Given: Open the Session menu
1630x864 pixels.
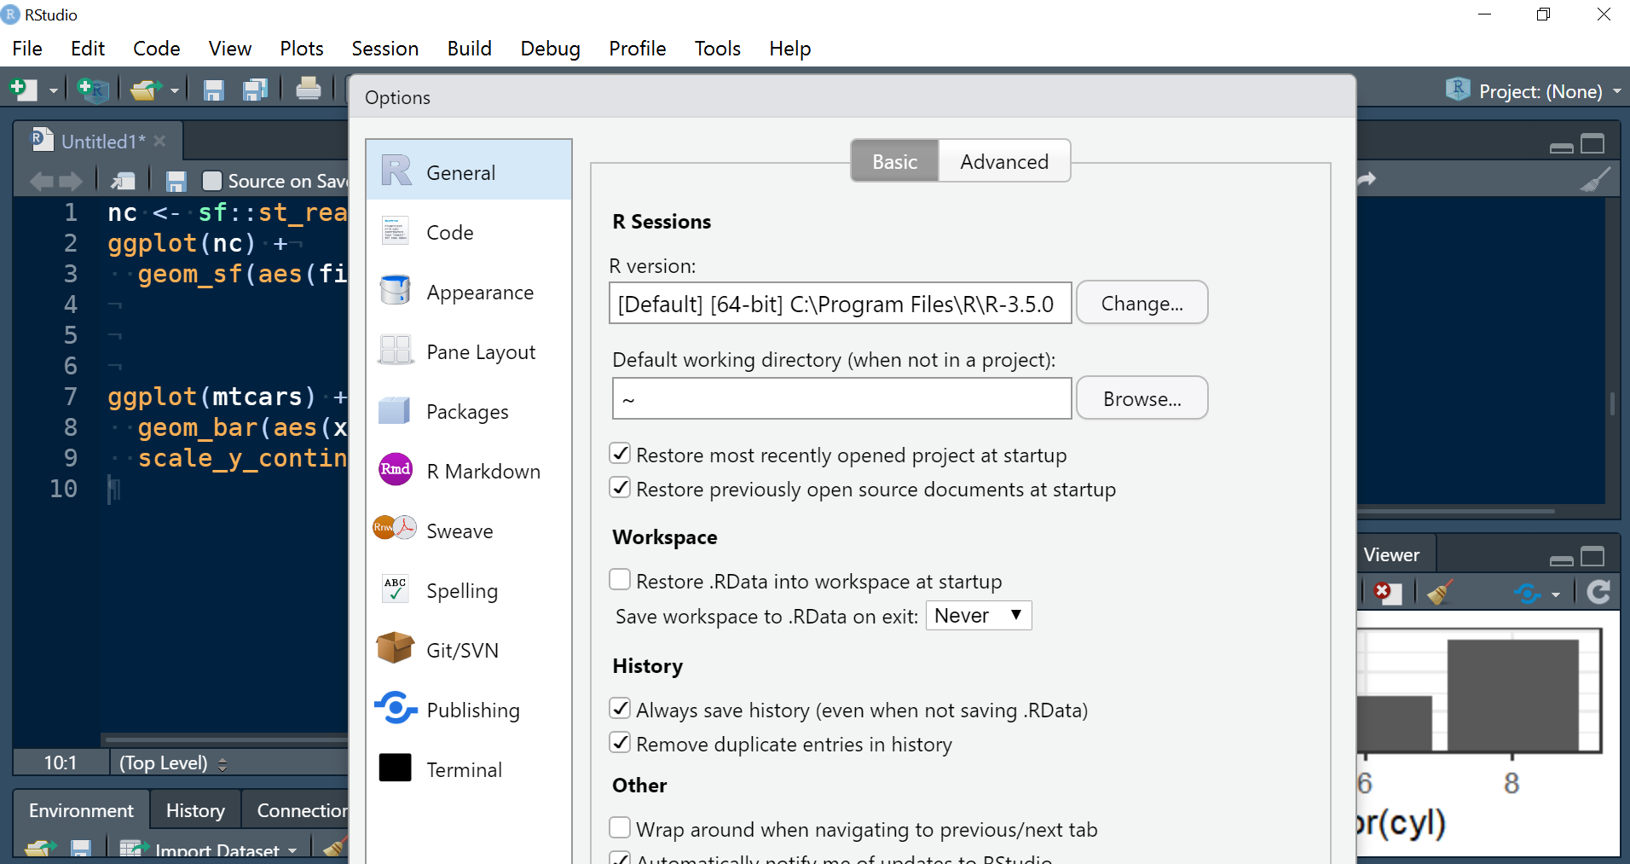Looking at the screenshot, I should pyautogui.click(x=384, y=49).
